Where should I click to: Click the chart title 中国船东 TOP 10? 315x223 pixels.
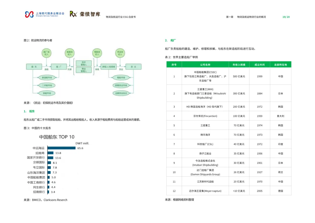point(57,137)
